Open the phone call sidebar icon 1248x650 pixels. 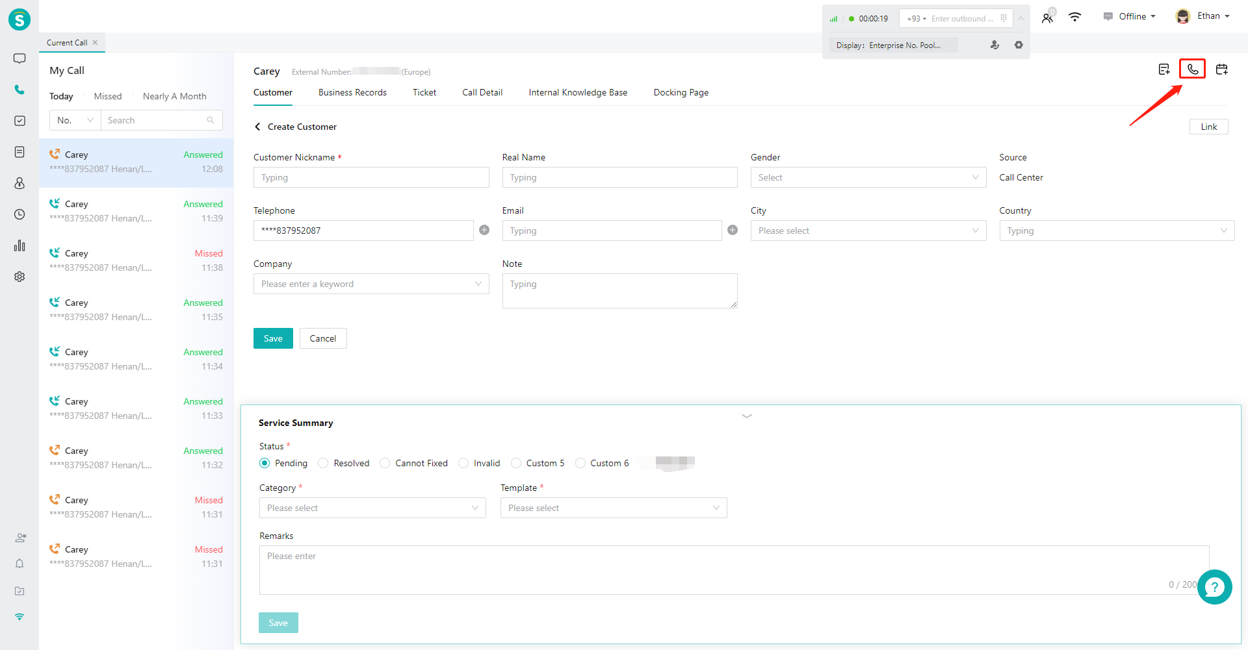coord(19,90)
